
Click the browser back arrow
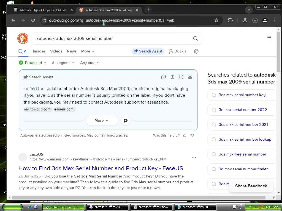point(13,20)
